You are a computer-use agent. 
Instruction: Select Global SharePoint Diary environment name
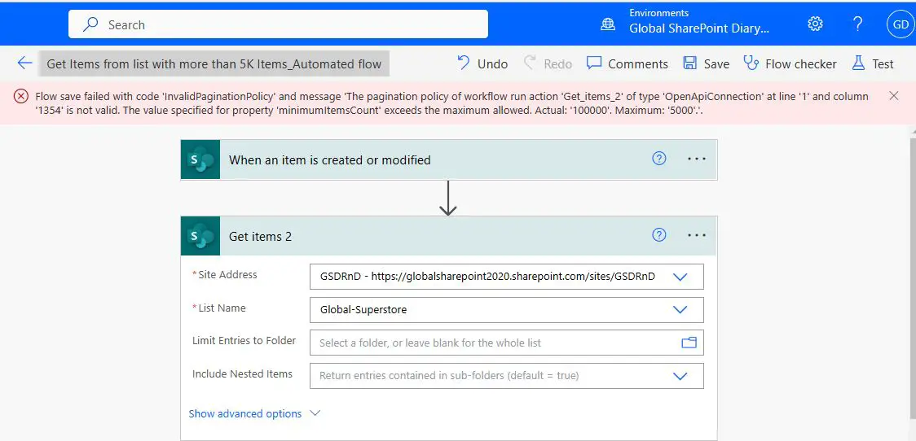click(698, 28)
